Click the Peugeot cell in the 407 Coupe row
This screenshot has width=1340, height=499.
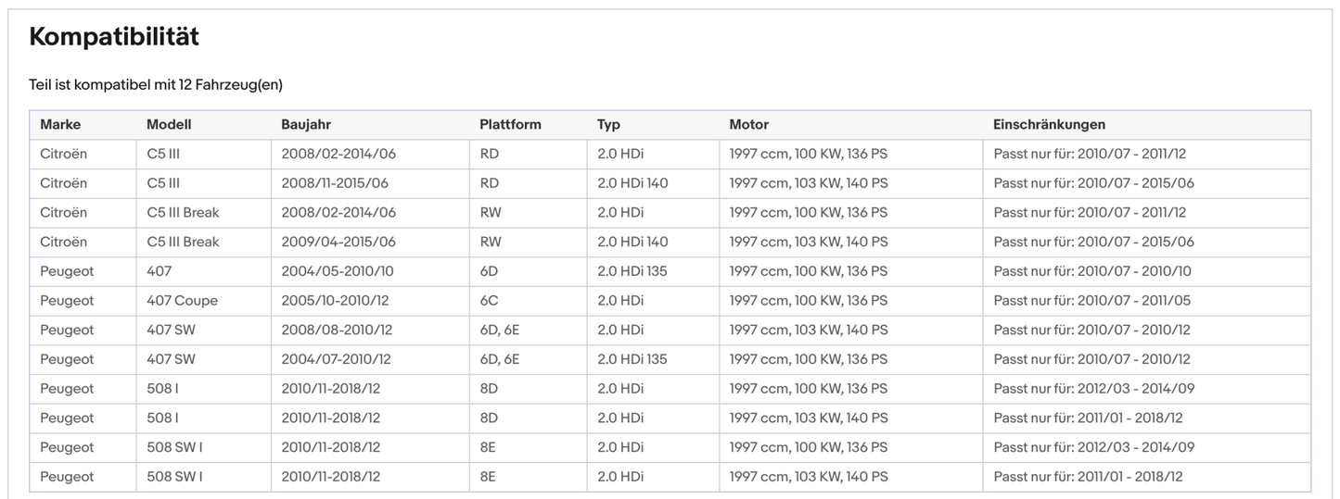pyautogui.click(x=67, y=301)
